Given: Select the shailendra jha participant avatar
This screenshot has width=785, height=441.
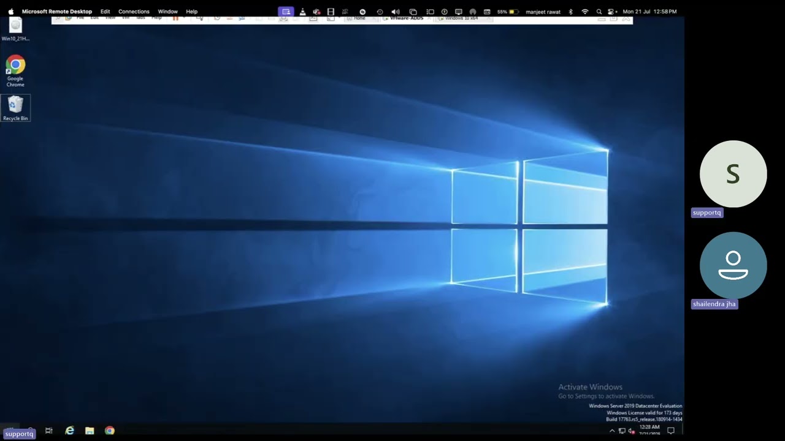Looking at the screenshot, I should click(733, 265).
